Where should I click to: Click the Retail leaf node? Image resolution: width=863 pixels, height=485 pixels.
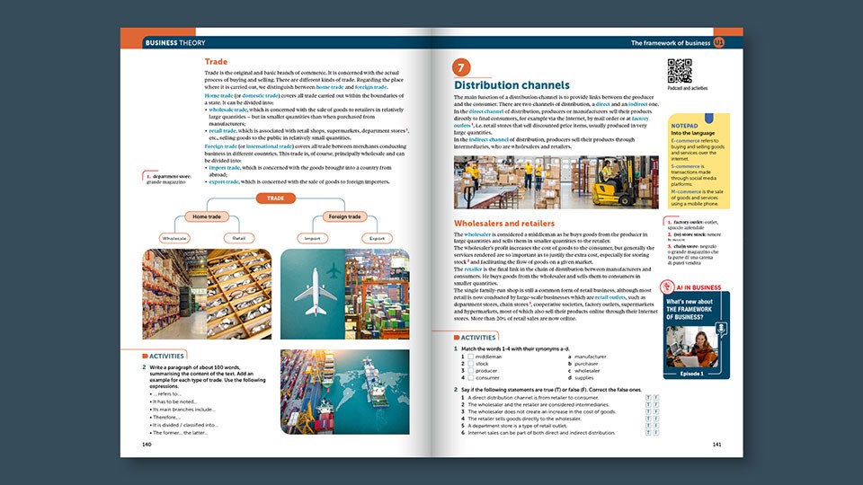click(239, 238)
